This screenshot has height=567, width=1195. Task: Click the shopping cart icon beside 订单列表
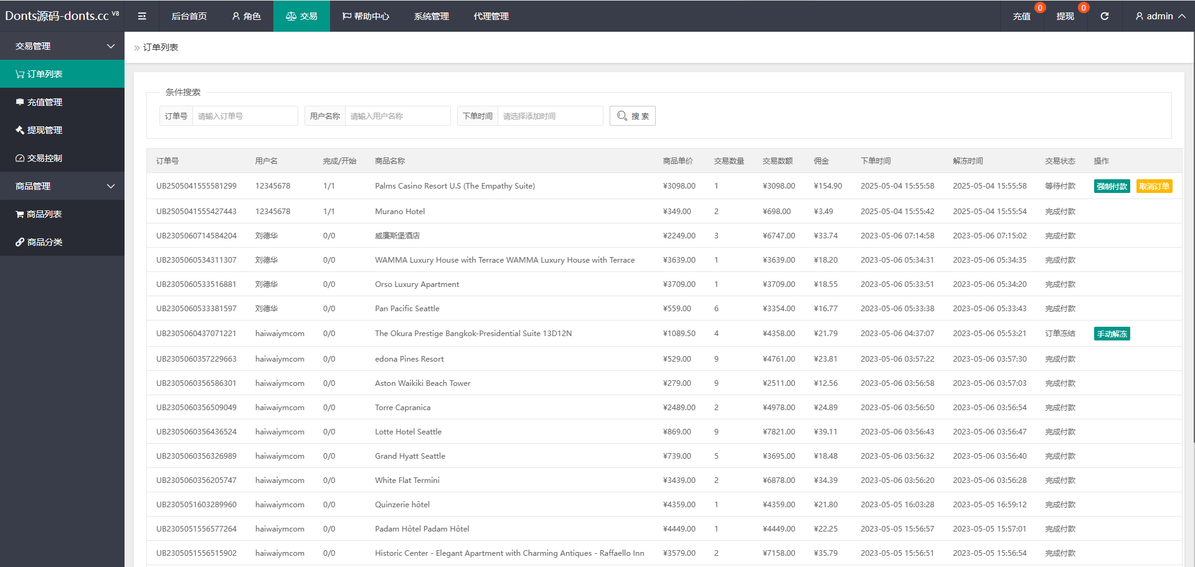click(x=20, y=74)
